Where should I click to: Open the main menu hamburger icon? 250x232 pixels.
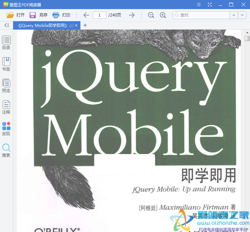click(x=199, y=5)
